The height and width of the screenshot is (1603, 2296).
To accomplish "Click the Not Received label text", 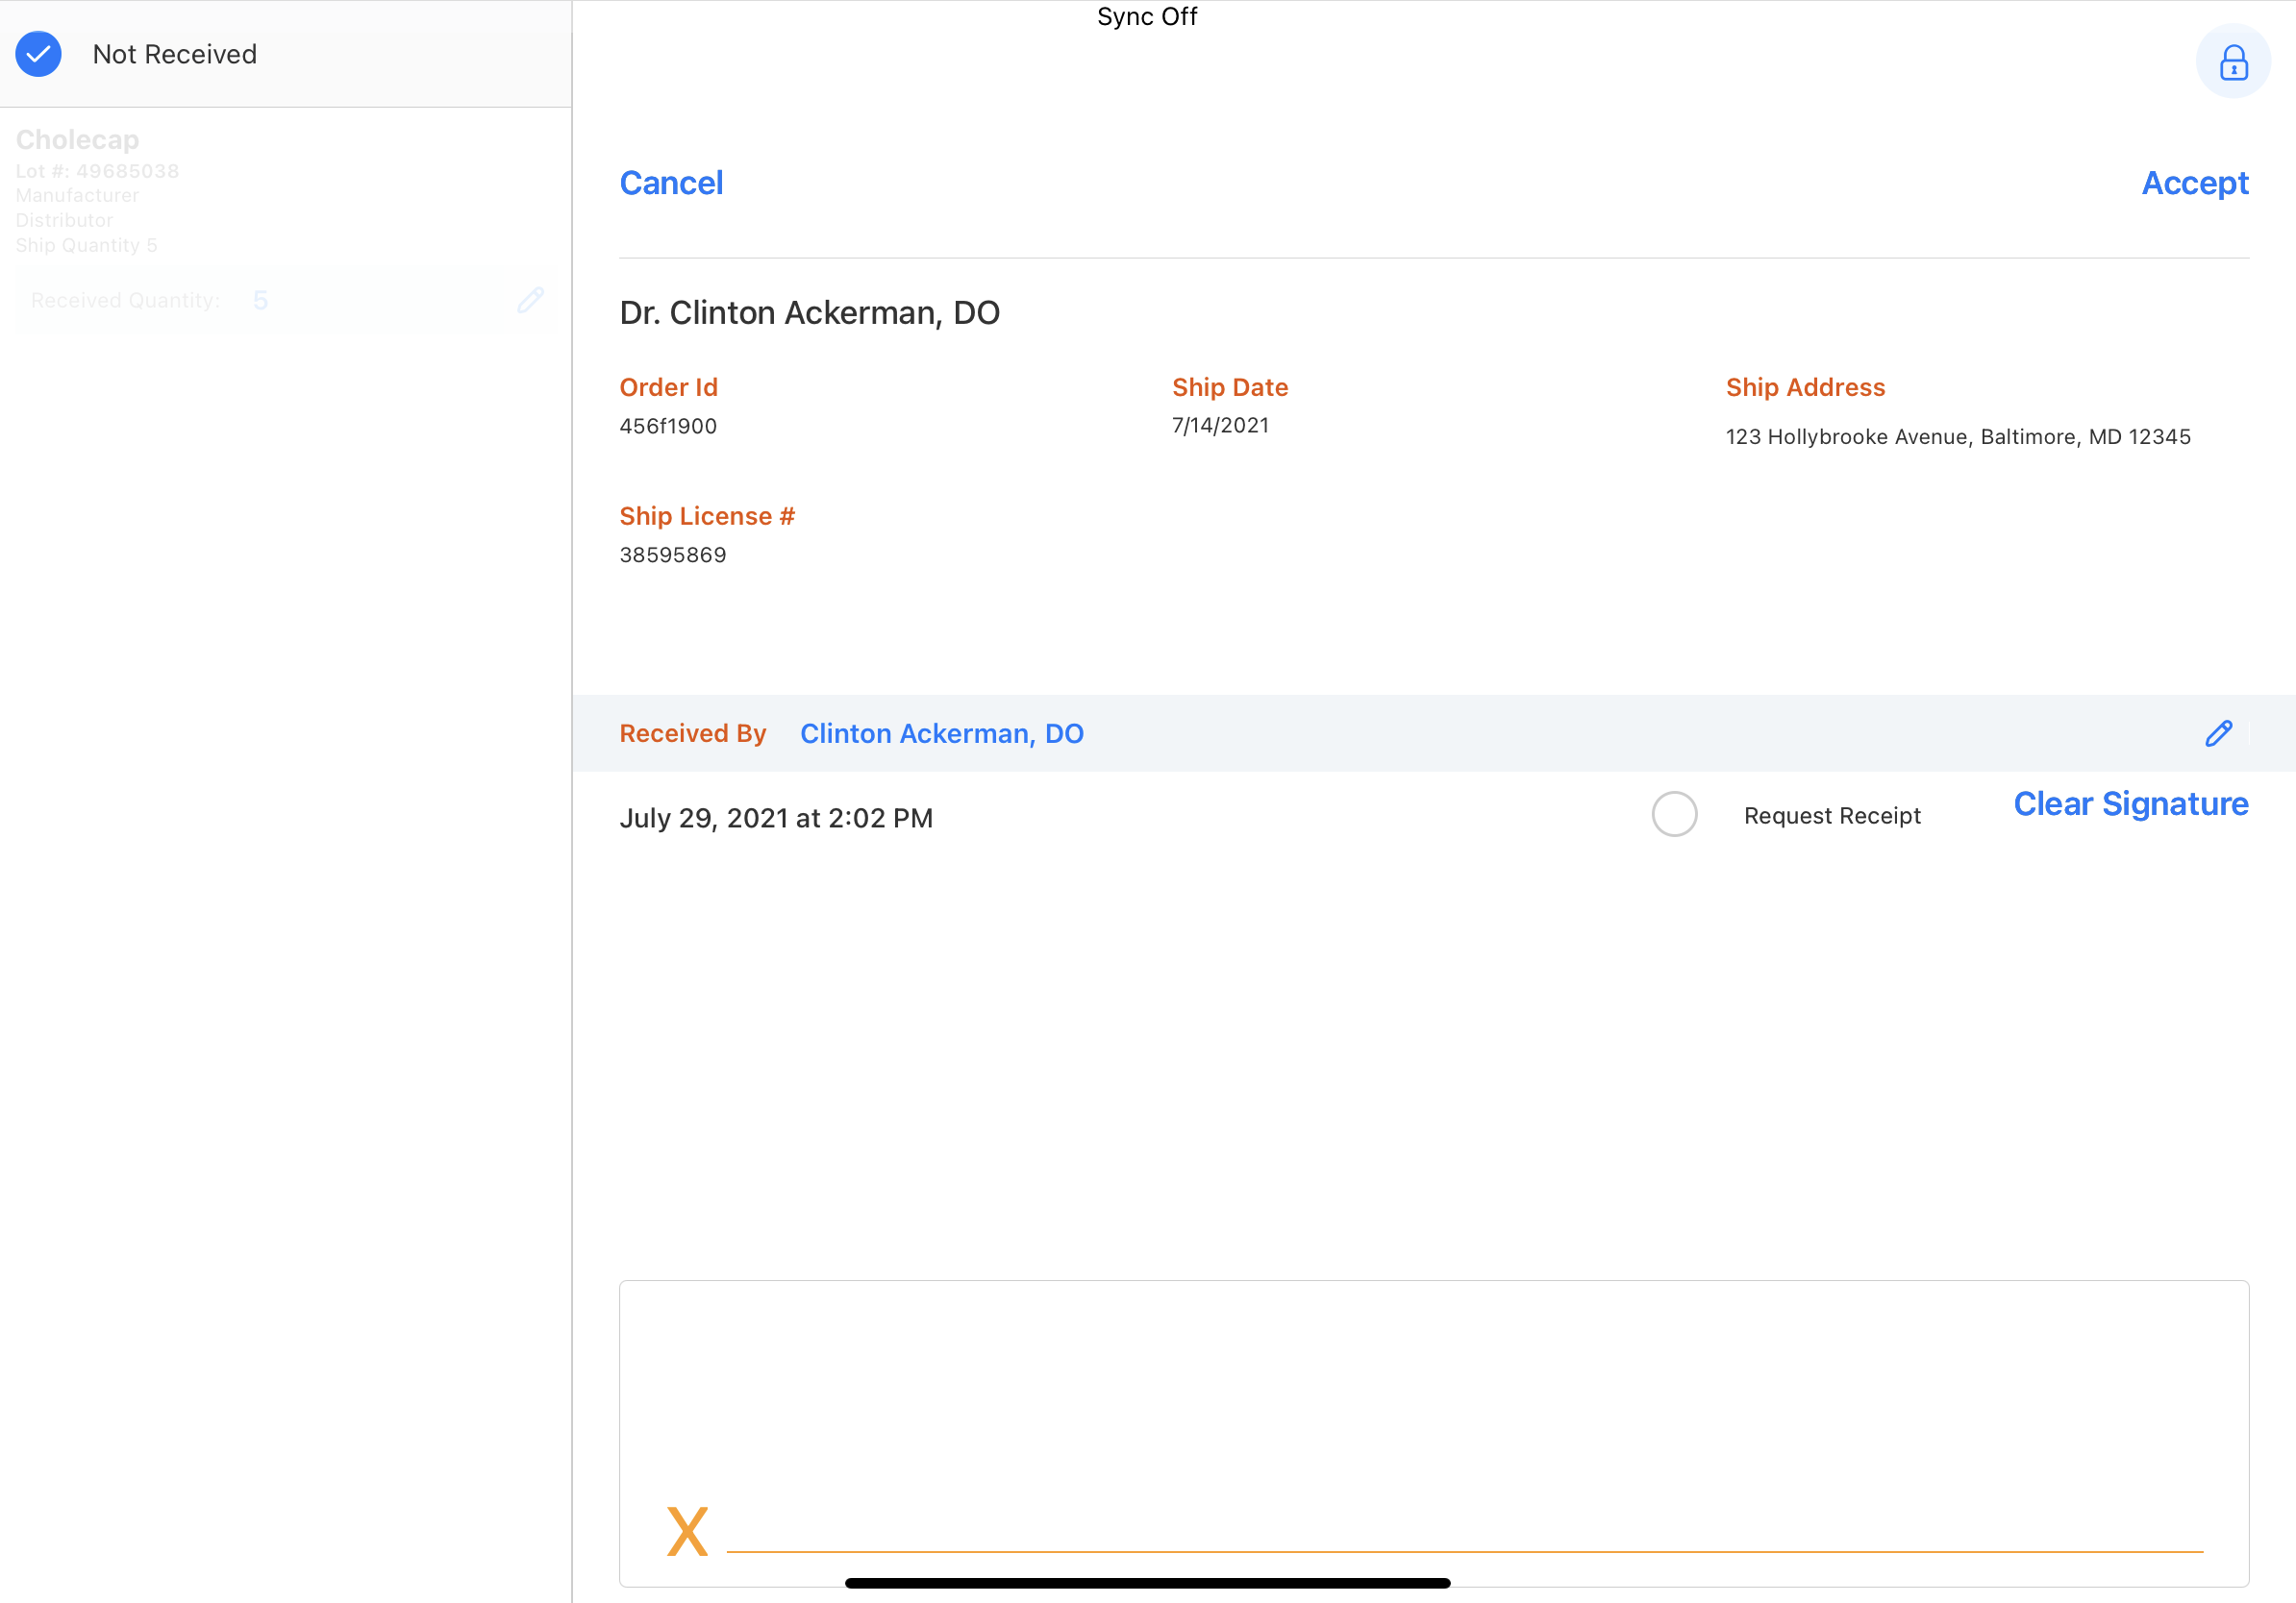I will [x=175, y=54].
